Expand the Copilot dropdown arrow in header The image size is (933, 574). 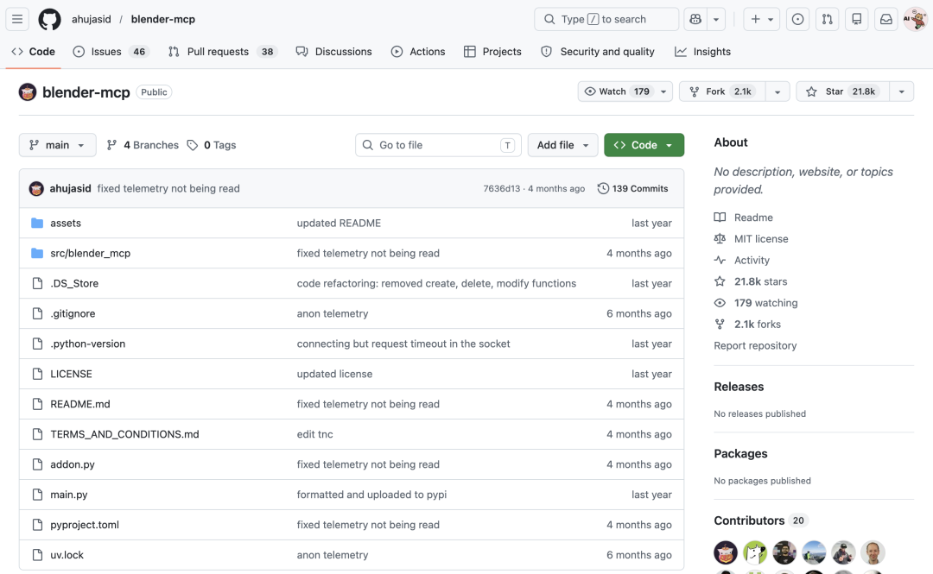pos(716,19)
